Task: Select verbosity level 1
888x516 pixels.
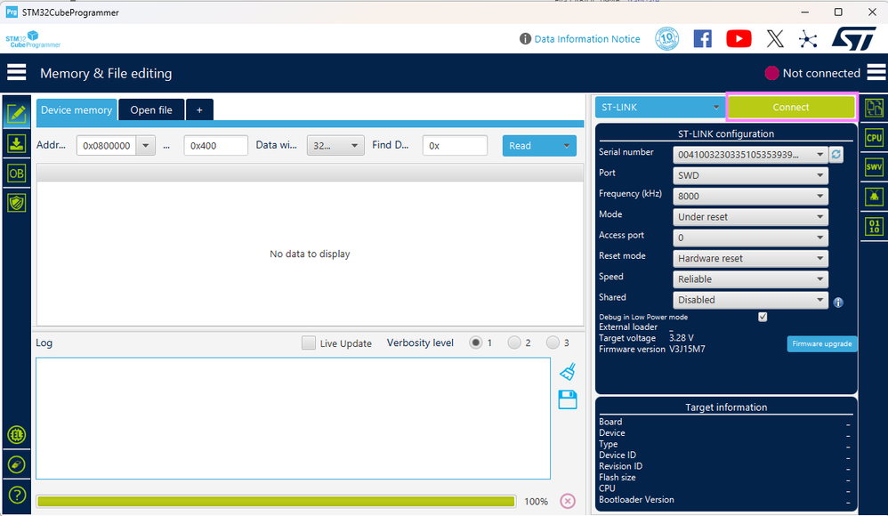Action: [x=476, y=343]
